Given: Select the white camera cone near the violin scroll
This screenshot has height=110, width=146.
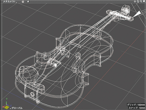Looking at the screenshot, I should (137, 14).
